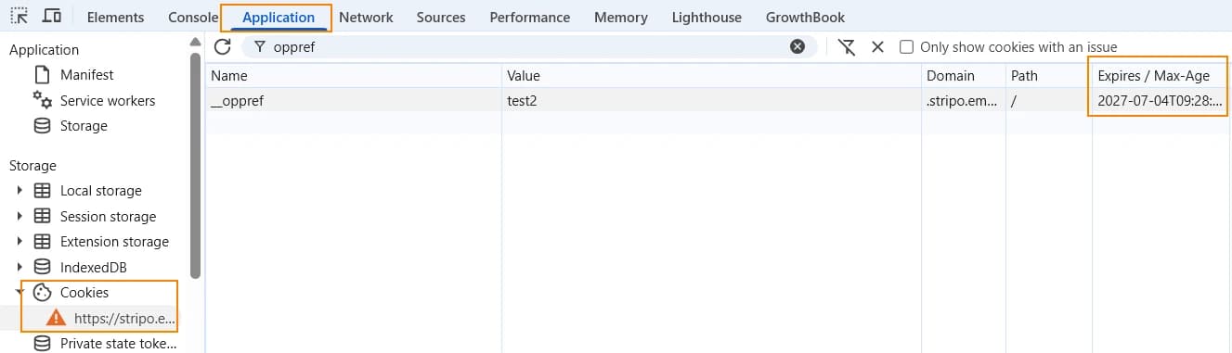Click the IndexedDB database icon
This screenshot has height=353, width=1232.
(x=42, y=267)
